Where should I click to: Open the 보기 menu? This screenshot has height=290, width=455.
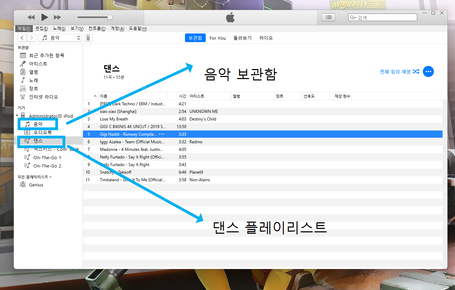point(77,29)
